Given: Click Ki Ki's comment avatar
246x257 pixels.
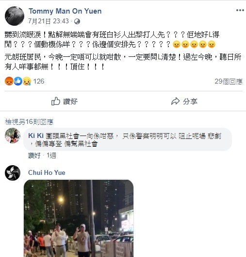Looking at the screenshot, I should click(x=13, y=136).
